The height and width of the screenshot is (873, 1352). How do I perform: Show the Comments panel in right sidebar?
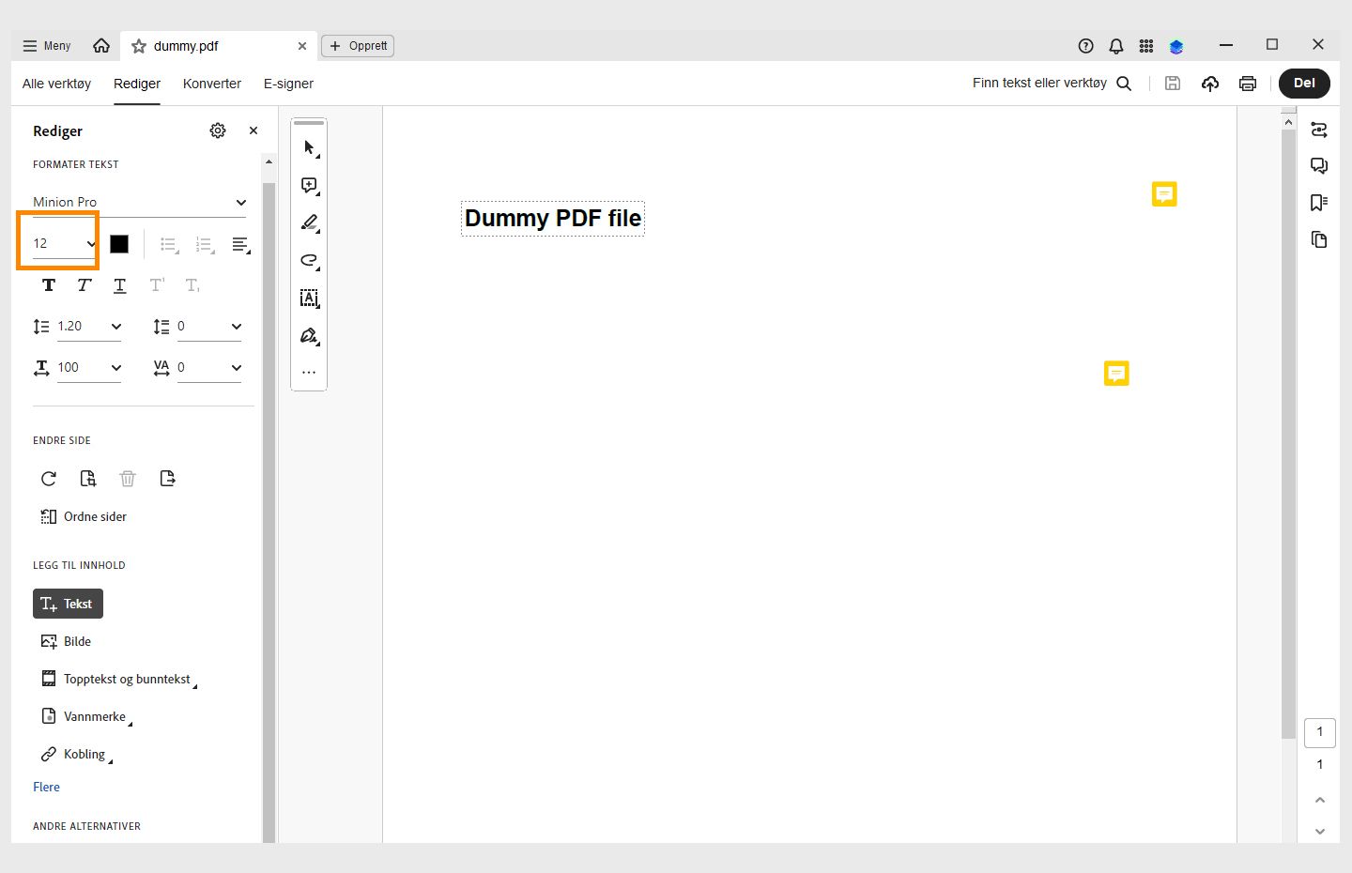tap(1319, 165)
